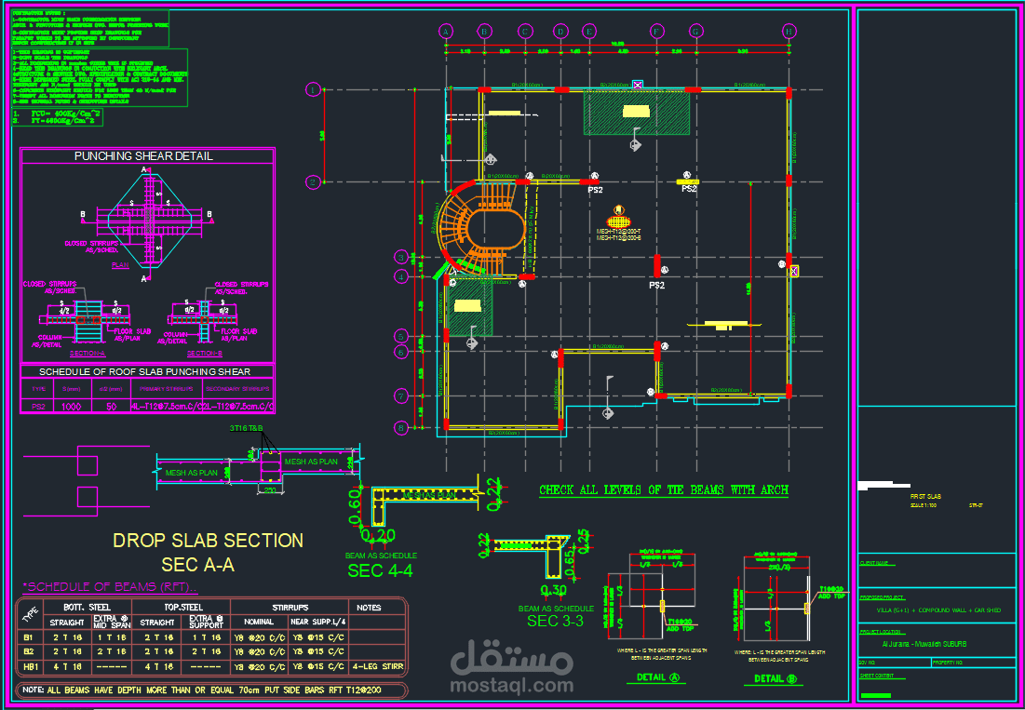Select the 'B1' cell in beam schedule
The height and width of the screenshot is (710, 1025).
29,636
